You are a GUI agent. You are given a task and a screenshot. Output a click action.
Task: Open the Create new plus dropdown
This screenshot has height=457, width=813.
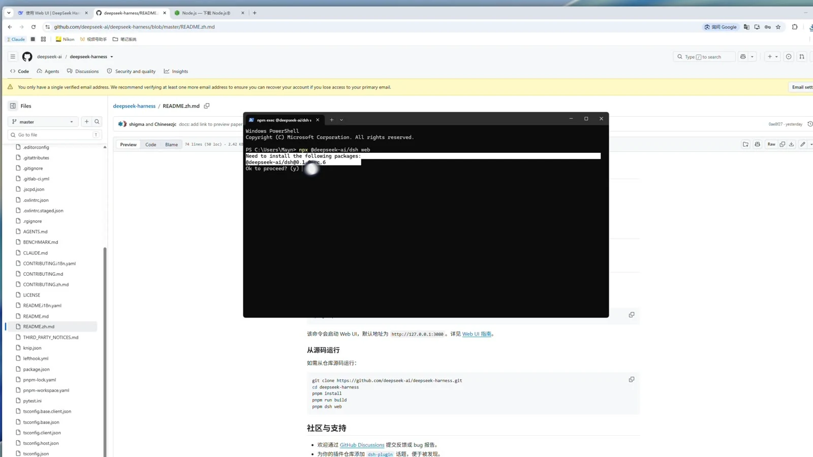pyautogui.click(x=772, y=56)
